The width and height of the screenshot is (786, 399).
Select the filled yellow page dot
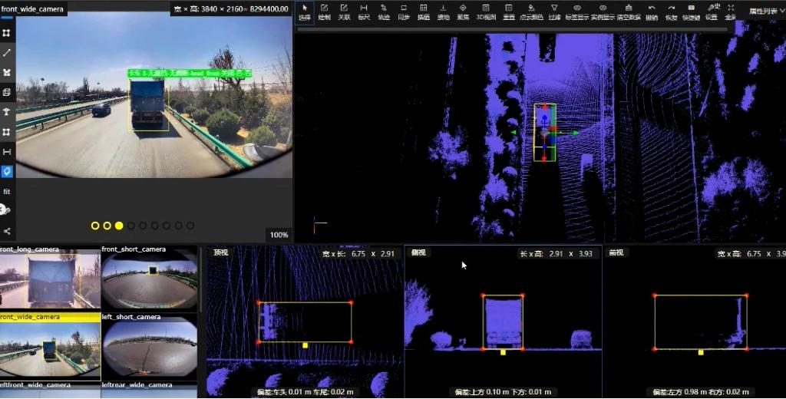tap(119, 226)
